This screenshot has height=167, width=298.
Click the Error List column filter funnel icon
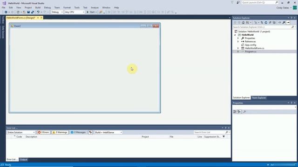(224, 137)
